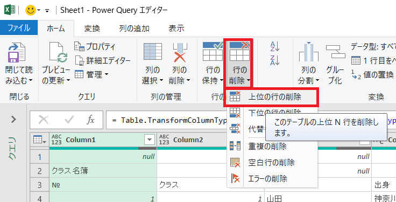Click the 列の分割 icon
The image size is (396, 202).
[x=308, y=52]
